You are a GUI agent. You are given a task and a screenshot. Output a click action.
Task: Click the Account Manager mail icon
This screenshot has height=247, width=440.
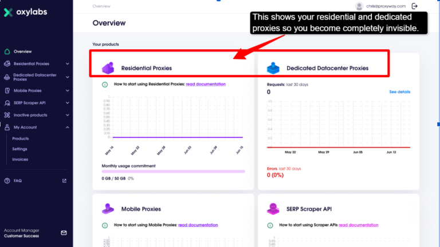pos(64,233)
